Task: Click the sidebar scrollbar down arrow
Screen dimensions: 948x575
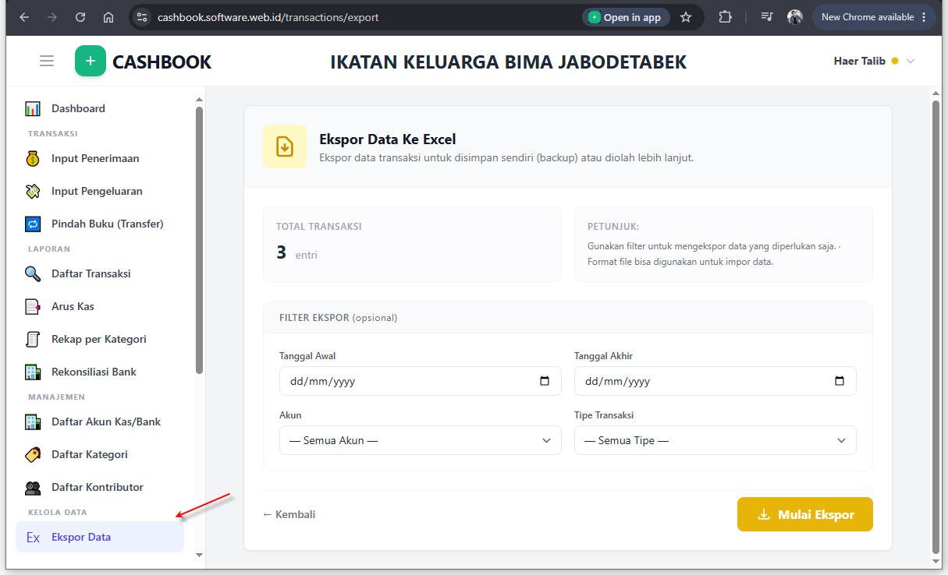Action: click(x=199, y=555)
